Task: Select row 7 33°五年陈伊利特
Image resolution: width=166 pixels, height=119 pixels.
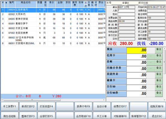Action: [53, 39]
